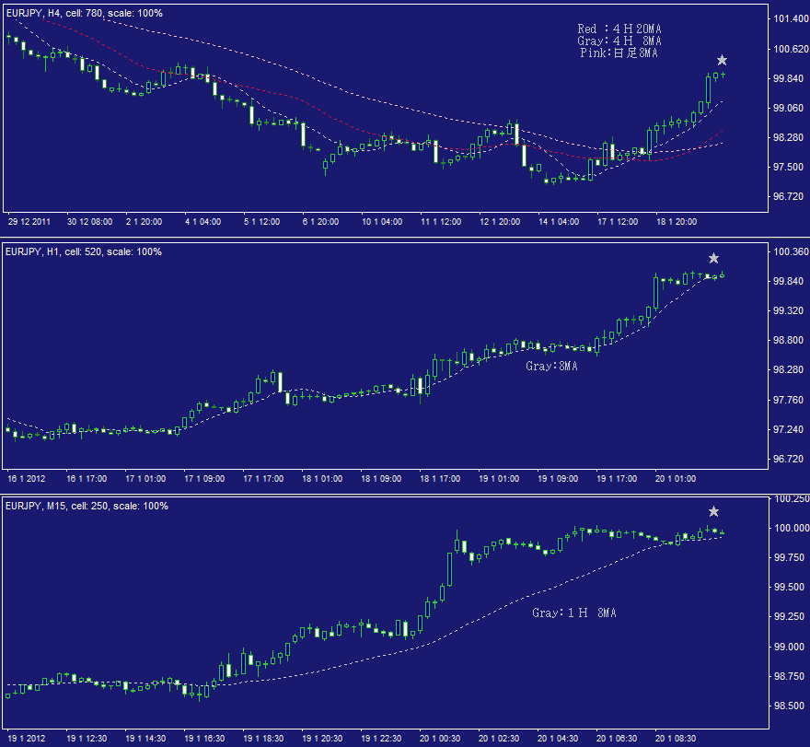Click the 'Red : 4H 20MA' legend text
This screenshot has height=747, width=810.
coord(619,29)
